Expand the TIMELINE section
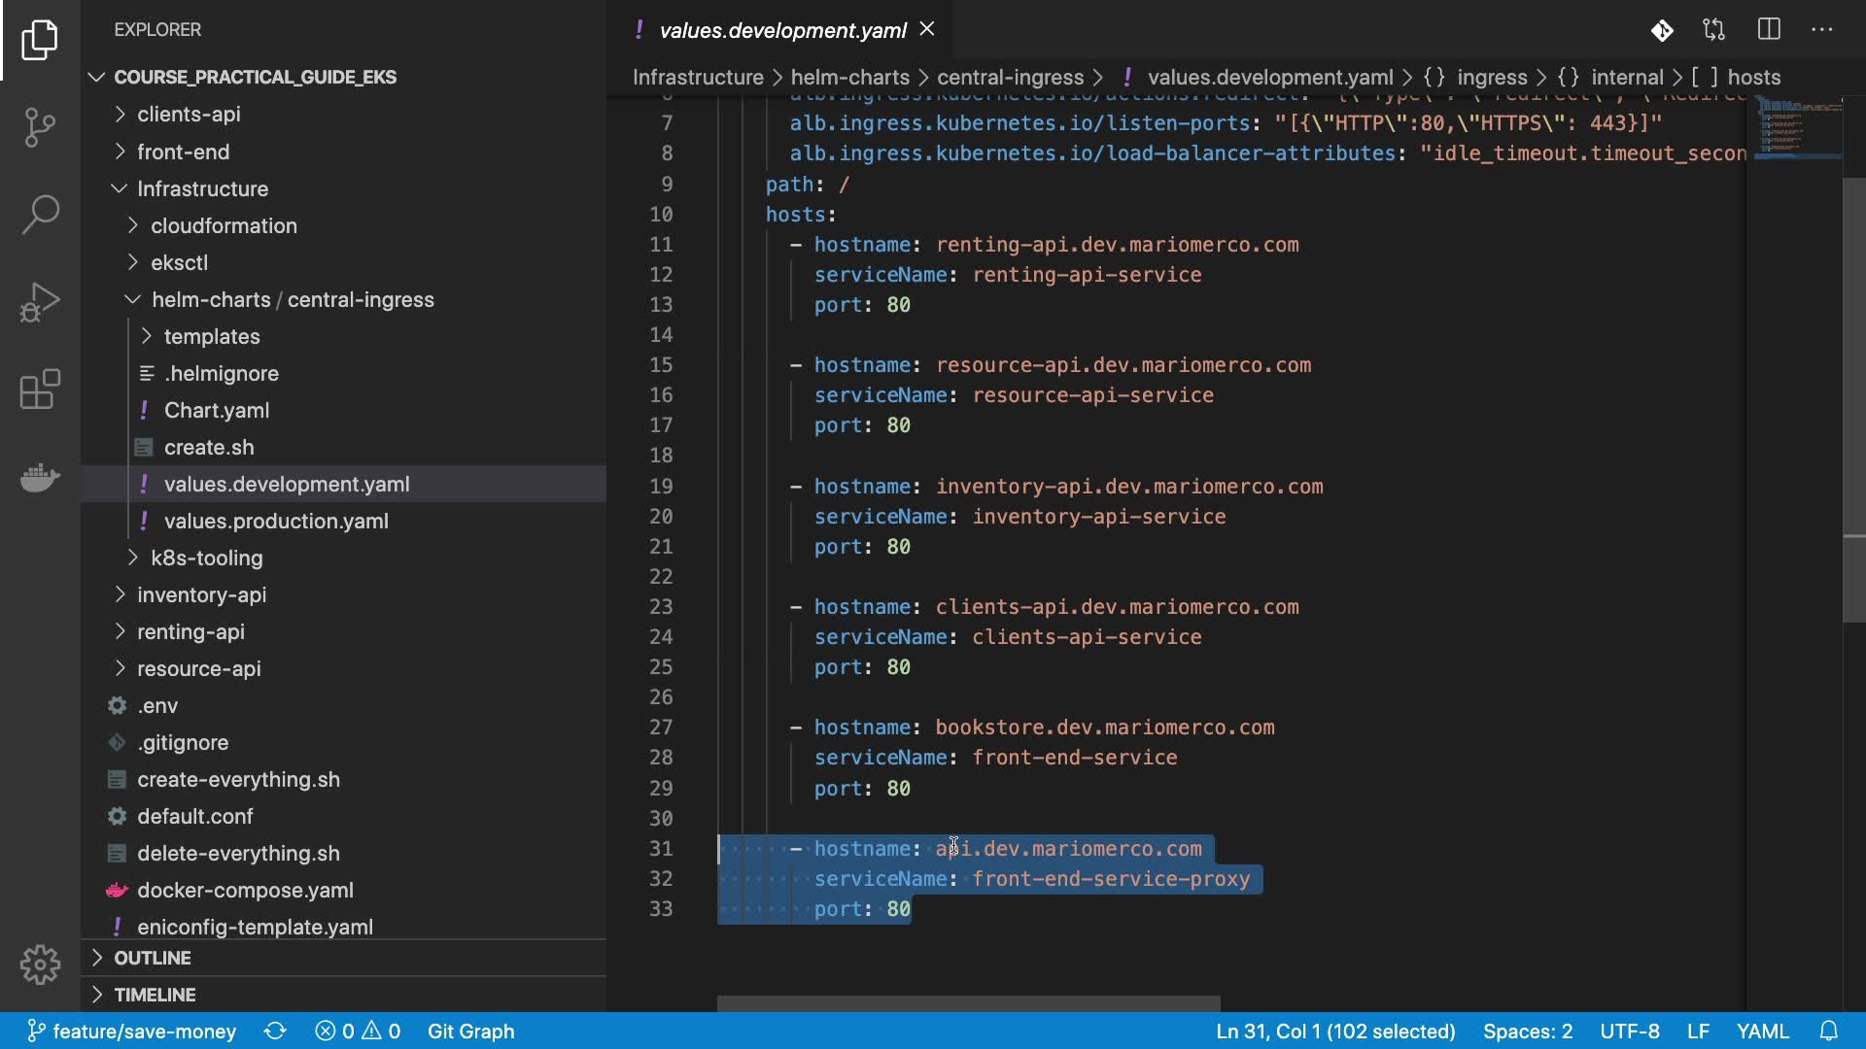This screenshot has height=1049, width=1866. pyautogui.click(x=155, y=995)
